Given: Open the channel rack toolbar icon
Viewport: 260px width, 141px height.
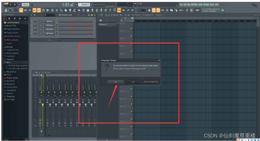Looking at the screenshot, I should [52, 10].
